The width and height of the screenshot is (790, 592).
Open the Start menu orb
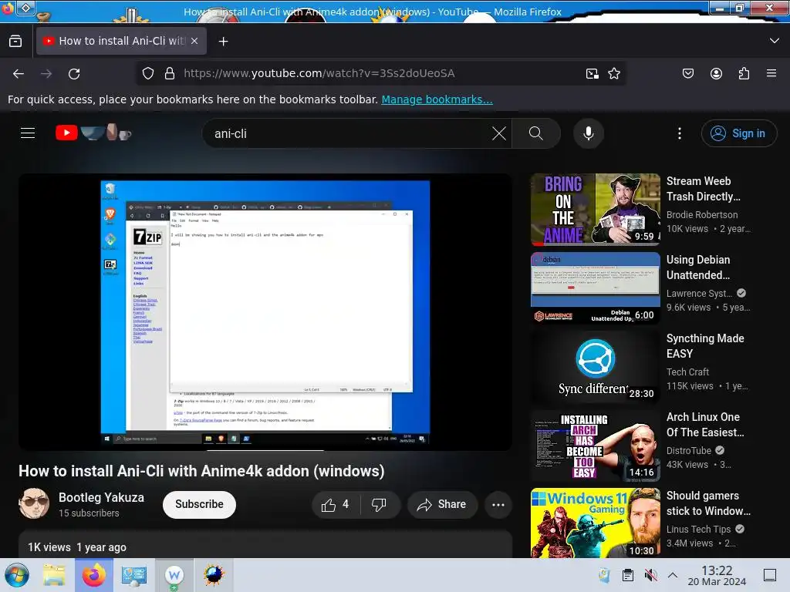(17, 575)
